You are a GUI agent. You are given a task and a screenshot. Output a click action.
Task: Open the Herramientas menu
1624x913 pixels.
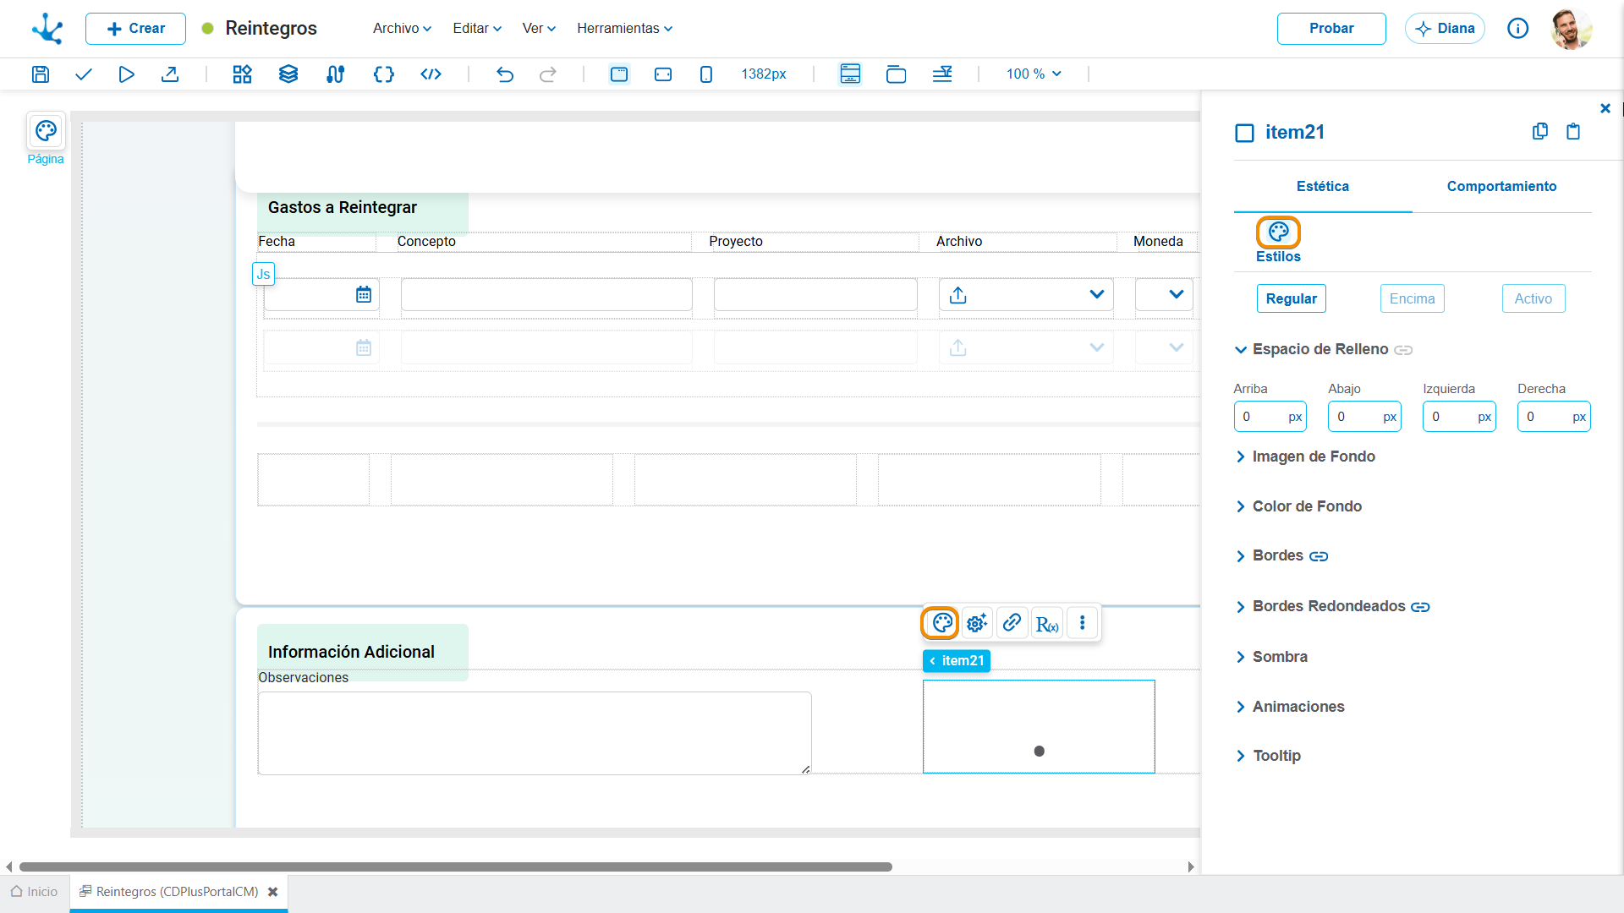click(x=625, y=28)
